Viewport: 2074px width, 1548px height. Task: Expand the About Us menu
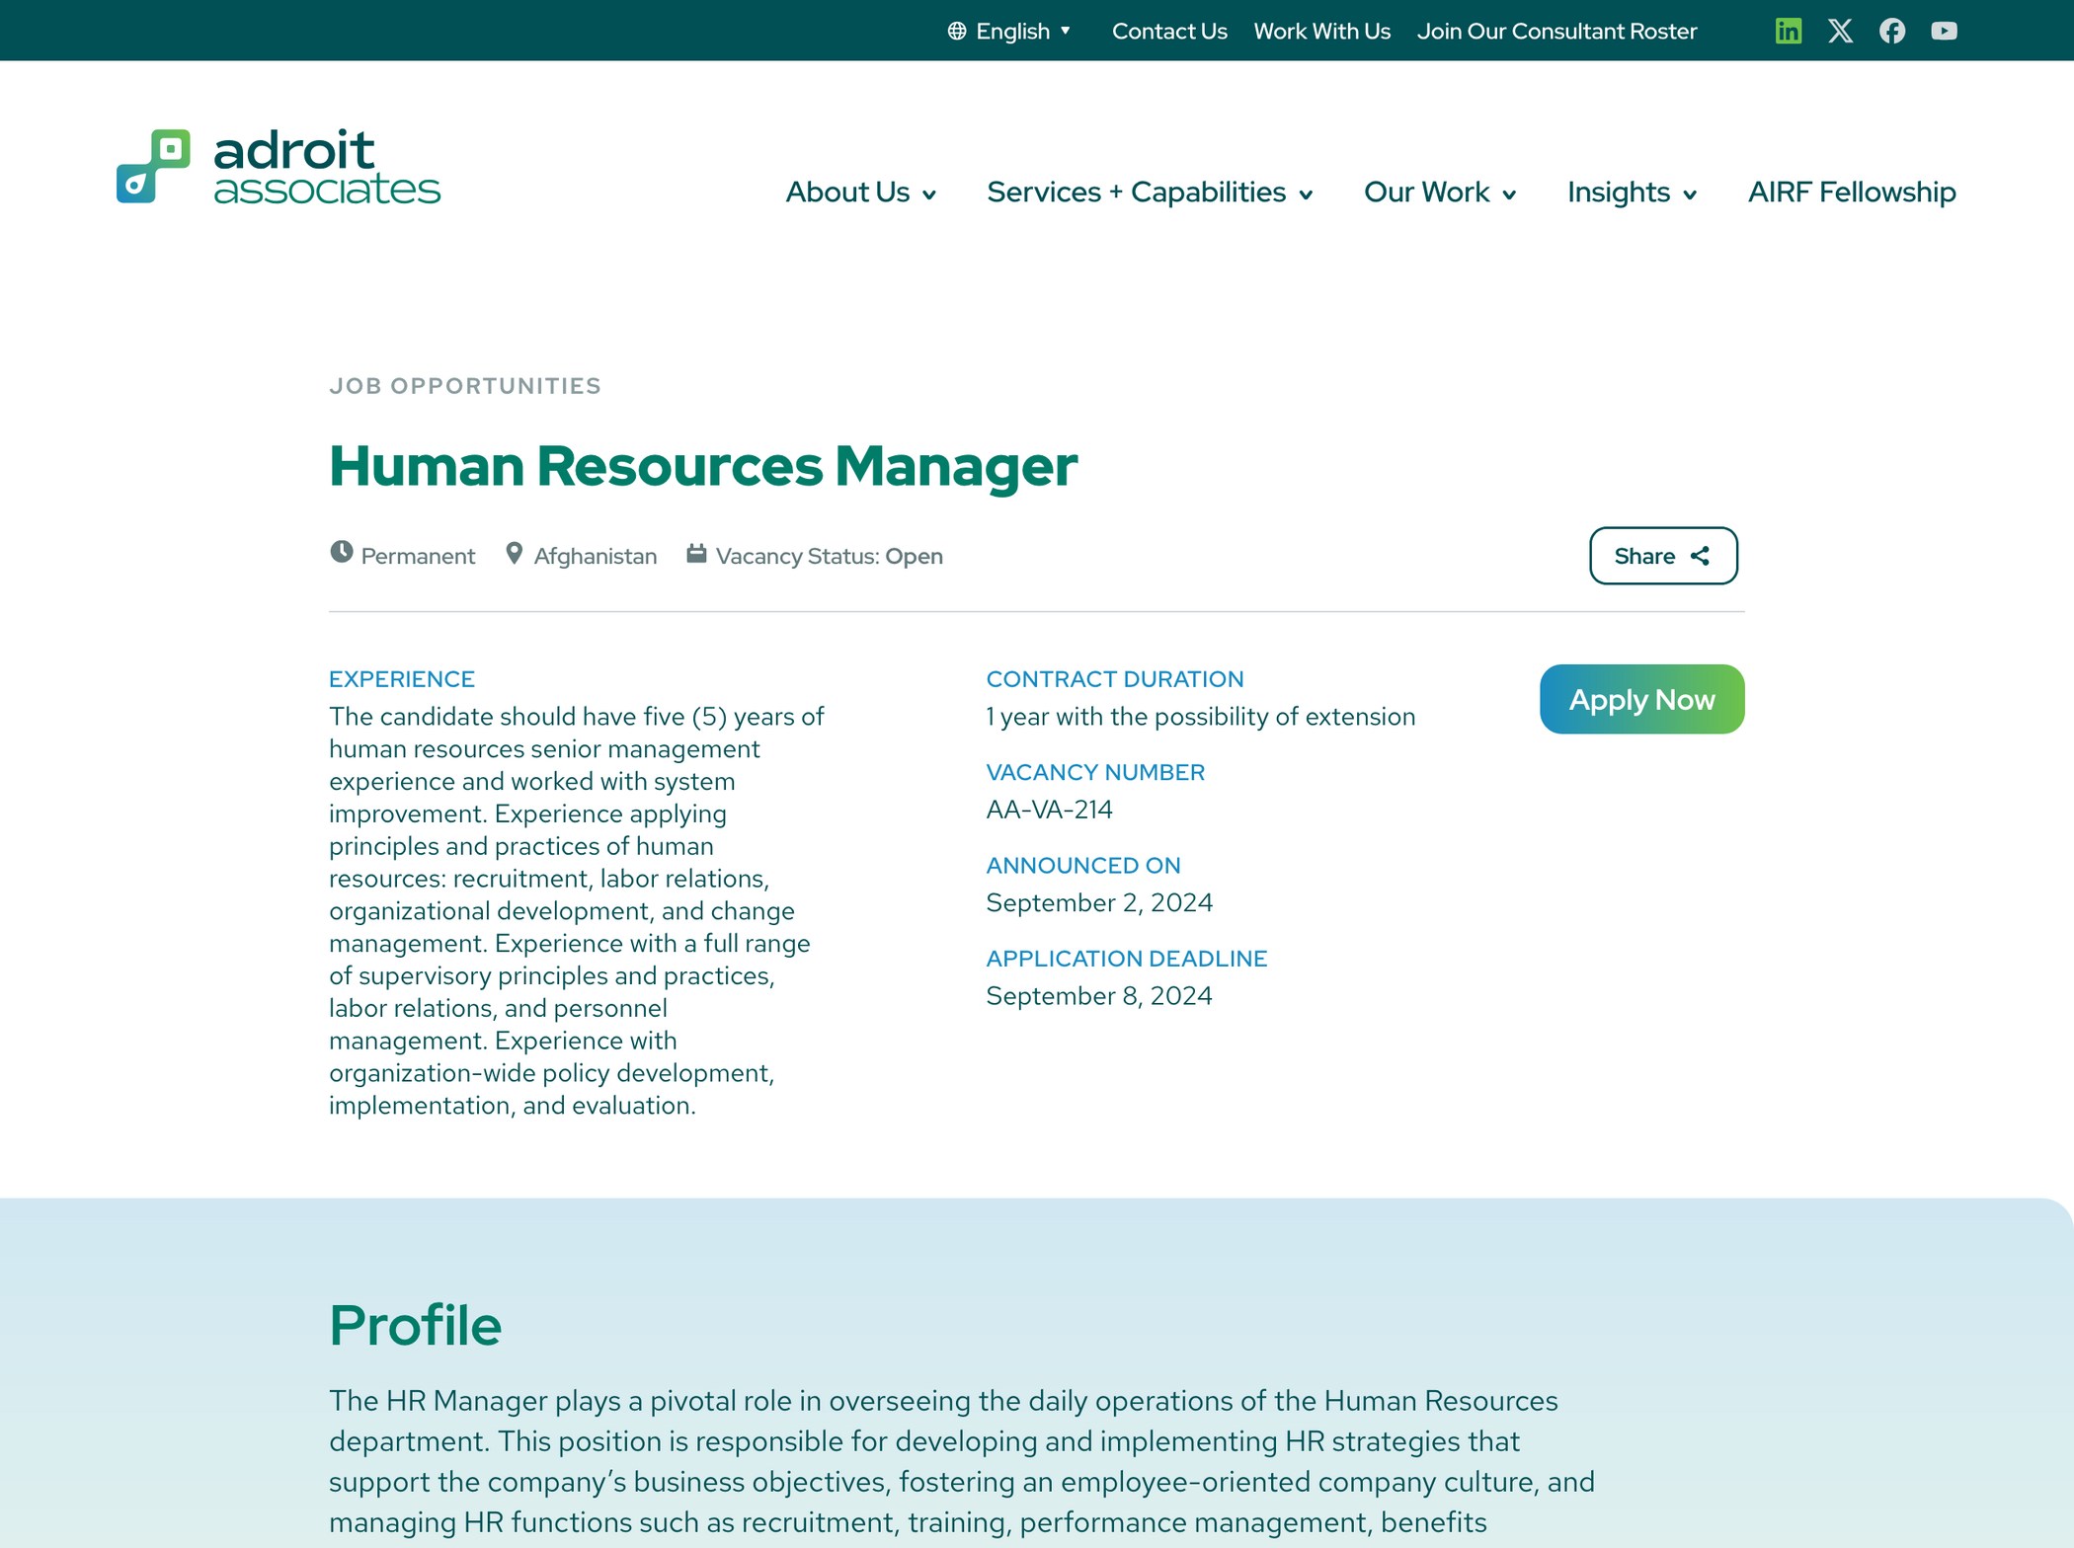860,192
